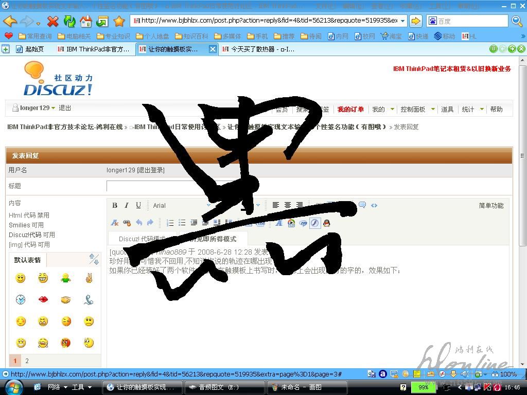Expand the 控制面板 menu arrow
Image resolution: width=527 pixels, height=395 pixels.
point(433,109)
